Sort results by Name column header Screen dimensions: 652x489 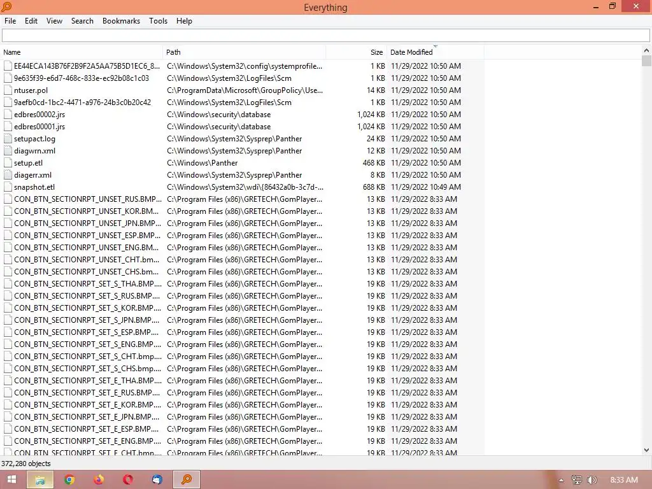(81, 52)
